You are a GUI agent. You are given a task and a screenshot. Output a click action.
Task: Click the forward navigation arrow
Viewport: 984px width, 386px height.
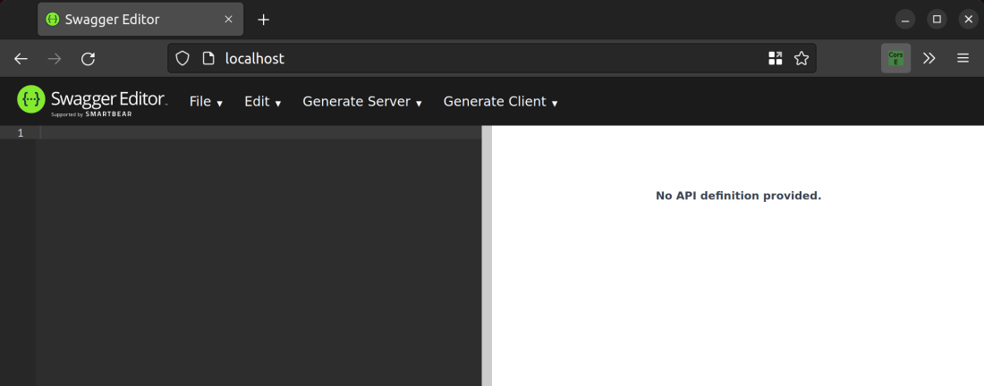click(x=55, y=59)
